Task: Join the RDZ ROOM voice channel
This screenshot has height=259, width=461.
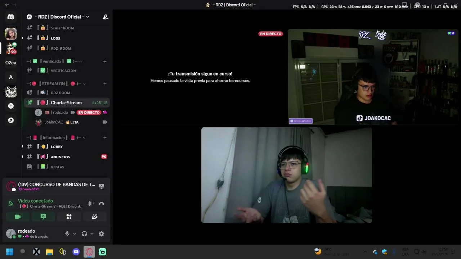Action: coord(67,92)
